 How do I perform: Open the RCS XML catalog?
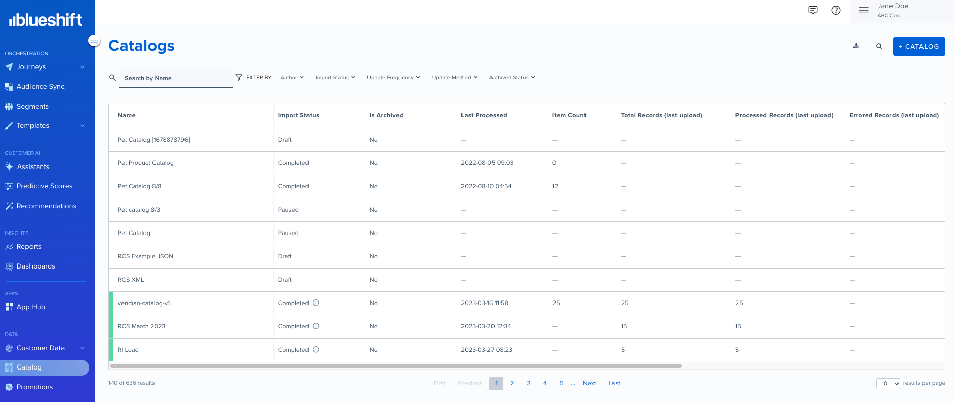pos(131,280)
